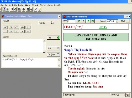Viewport: 132px width, 98px height.
Task: Open the guided search icon beside the binoculars
Action: (8, 9)
